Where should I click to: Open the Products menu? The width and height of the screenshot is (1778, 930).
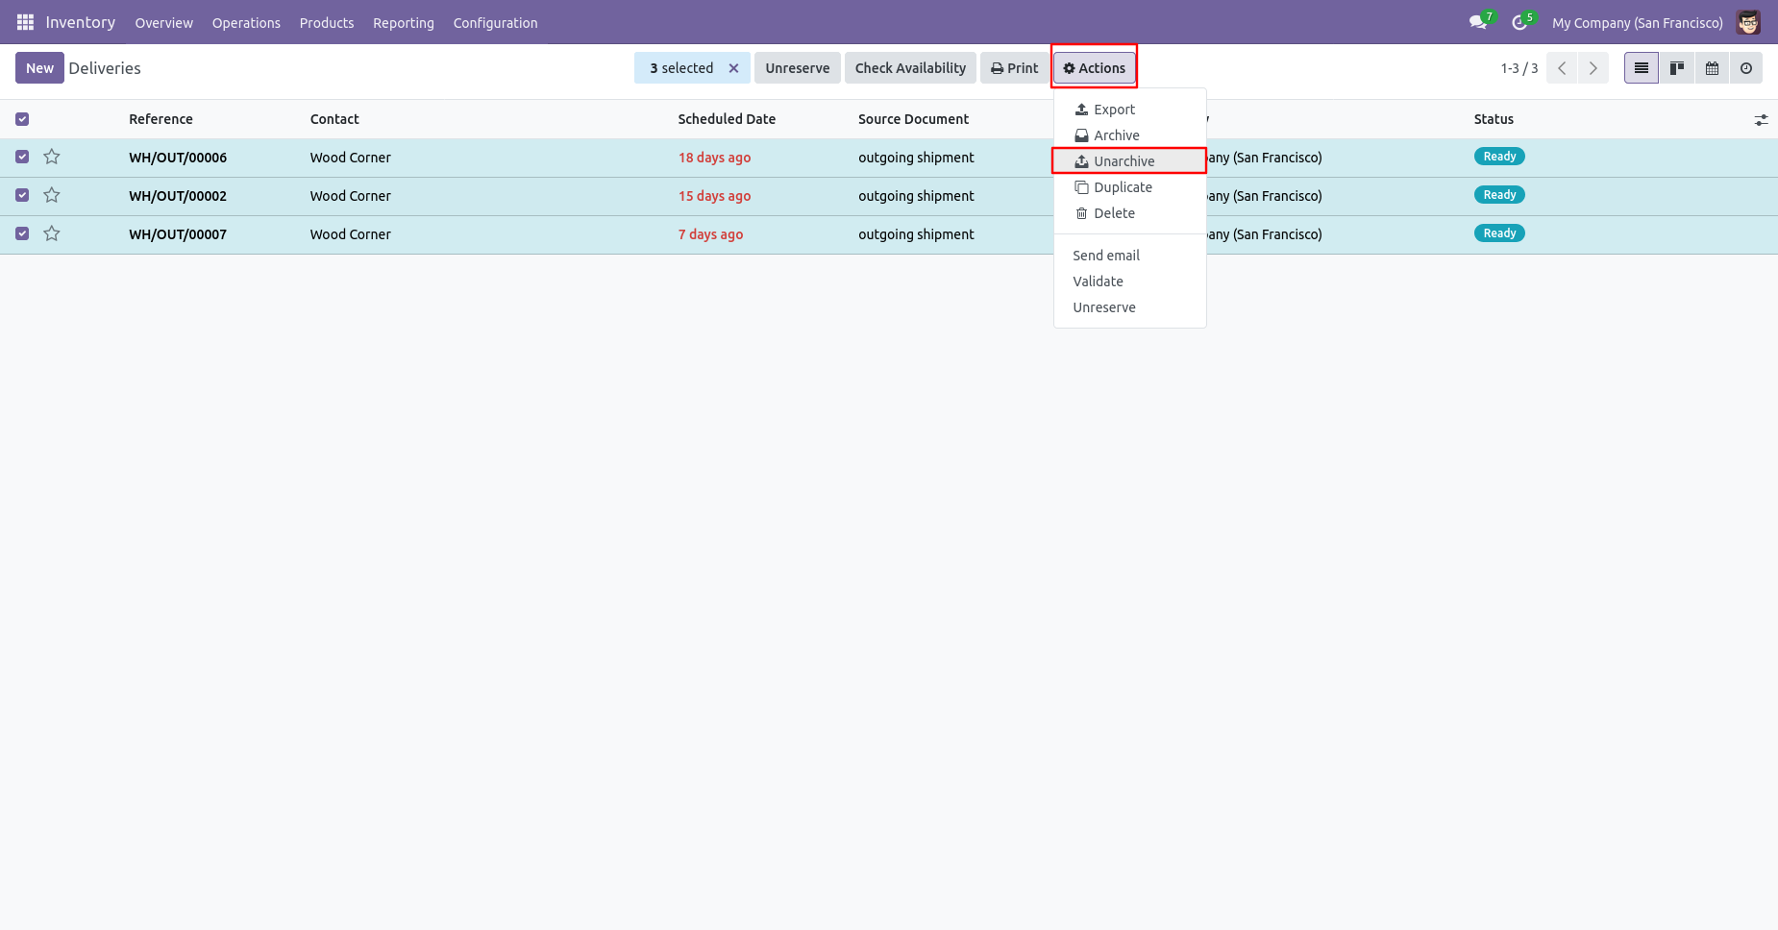point(327,23)
